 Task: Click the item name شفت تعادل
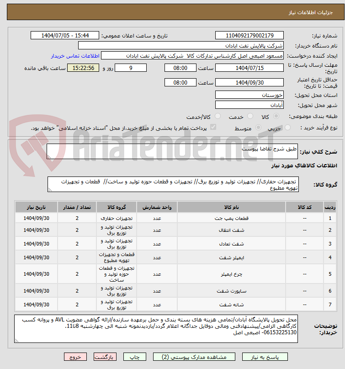tap(231, 244)
